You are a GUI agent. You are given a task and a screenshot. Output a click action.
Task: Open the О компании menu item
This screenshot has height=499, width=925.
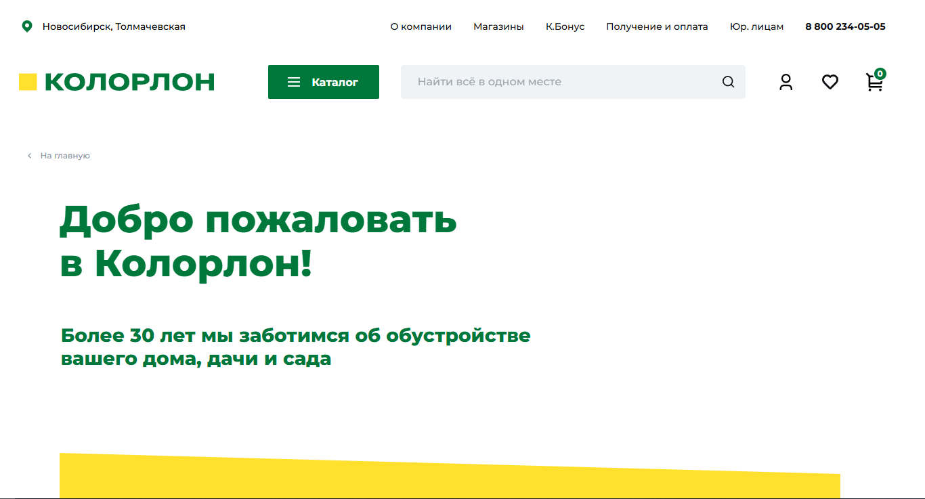[x=421, y=26]
